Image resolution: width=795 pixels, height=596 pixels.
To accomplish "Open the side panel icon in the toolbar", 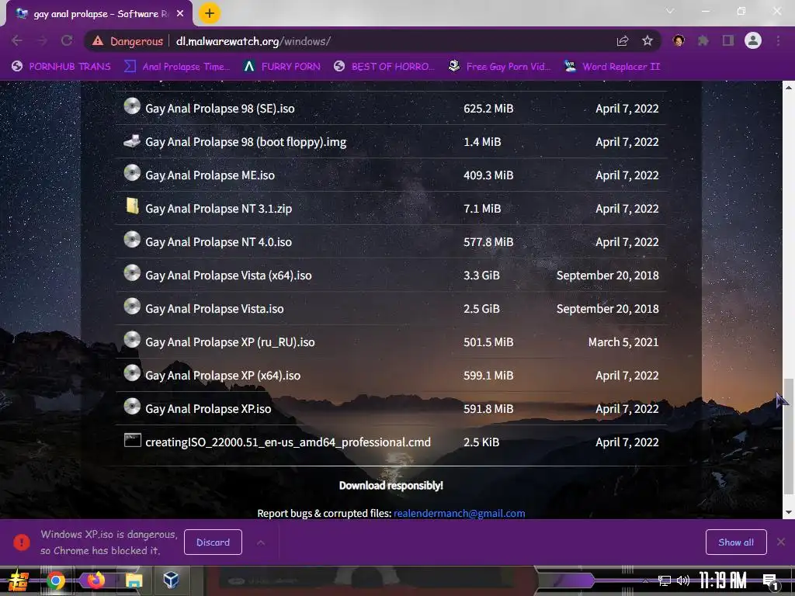I will pos(728,40).
